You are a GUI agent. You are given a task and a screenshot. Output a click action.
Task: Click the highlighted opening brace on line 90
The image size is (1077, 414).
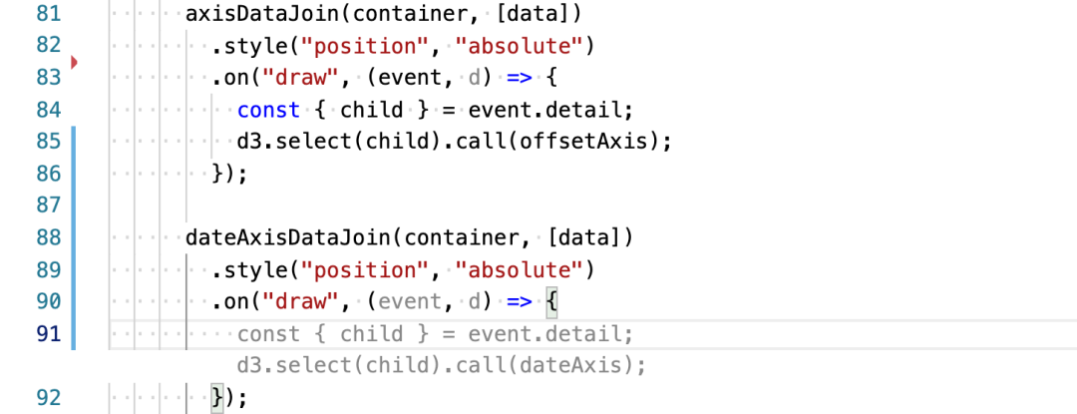click(x=552, y=301)
